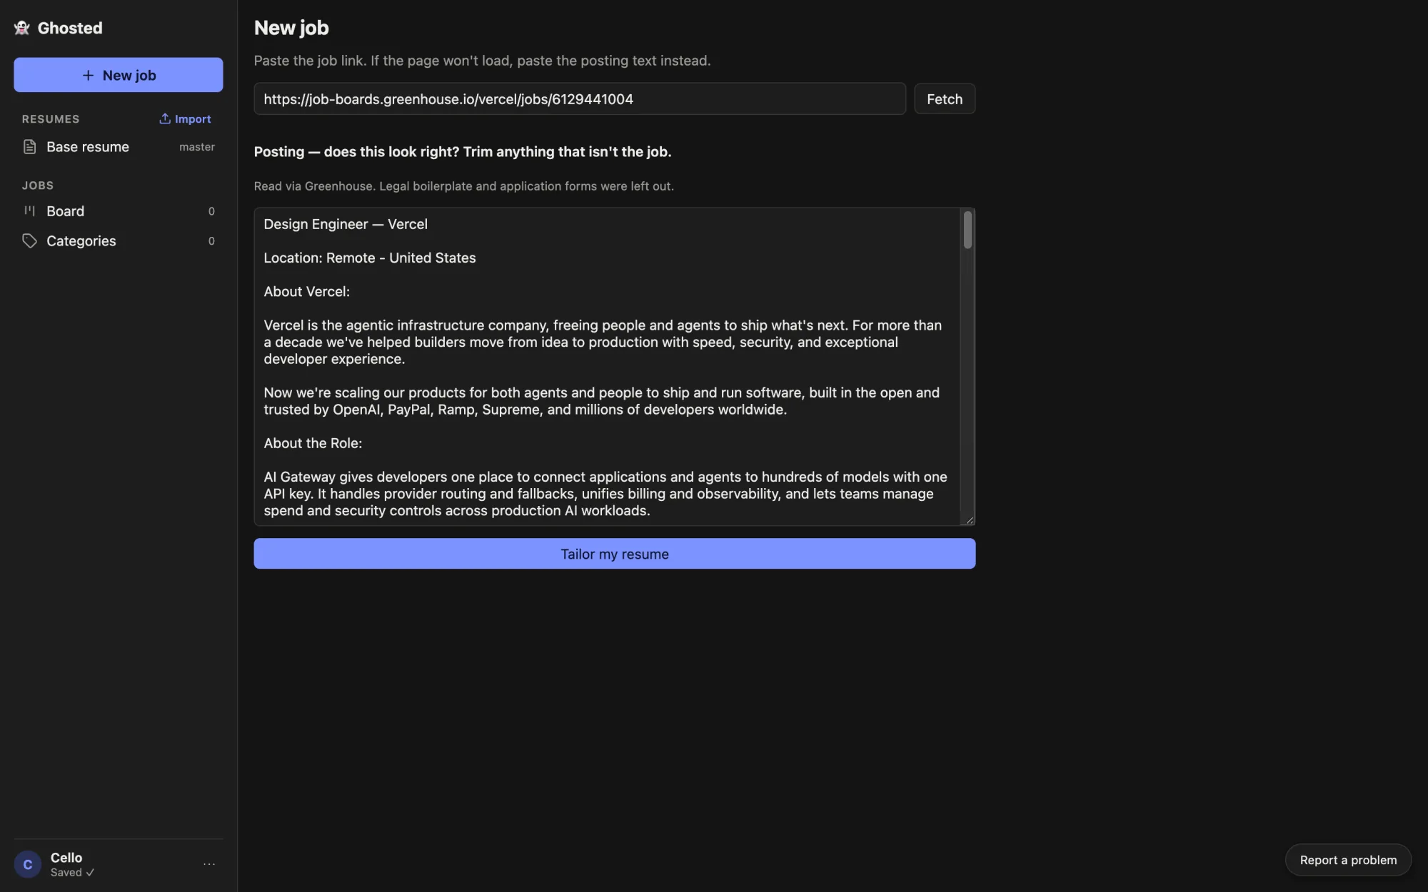Click the Board count badge 0
This screenshot has height=892, width=1428.
coord(211,211)
